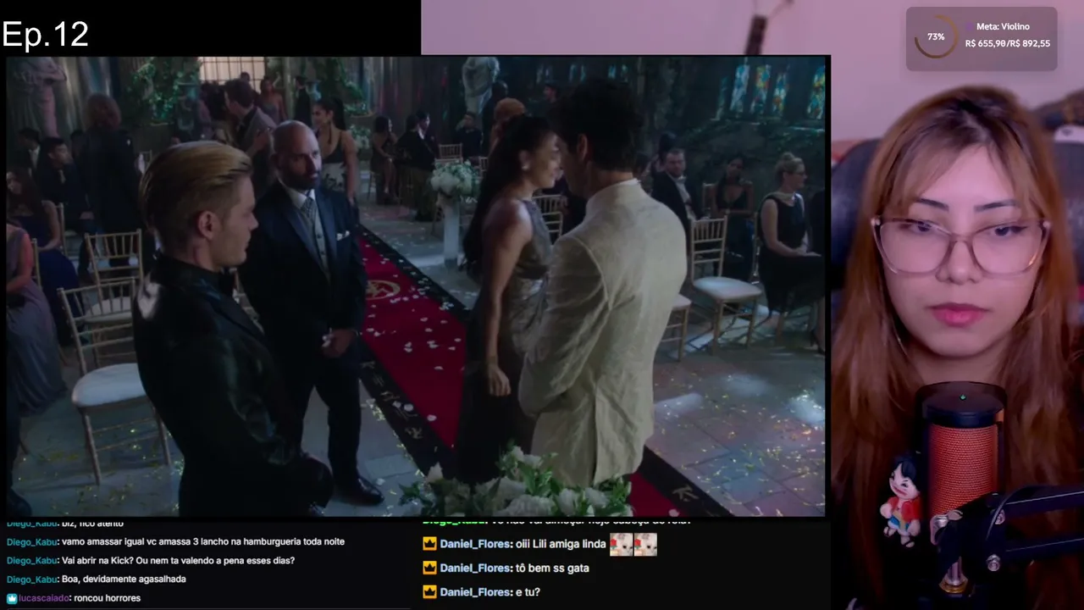Click the message "Vai abrir na Kick?"

tap(178, 561)
